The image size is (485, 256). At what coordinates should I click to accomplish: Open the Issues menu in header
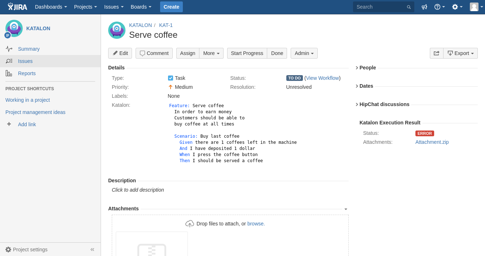pos(114,7)
